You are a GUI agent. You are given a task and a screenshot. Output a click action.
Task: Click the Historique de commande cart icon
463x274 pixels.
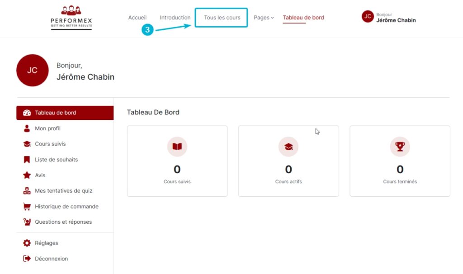point(27,206)
